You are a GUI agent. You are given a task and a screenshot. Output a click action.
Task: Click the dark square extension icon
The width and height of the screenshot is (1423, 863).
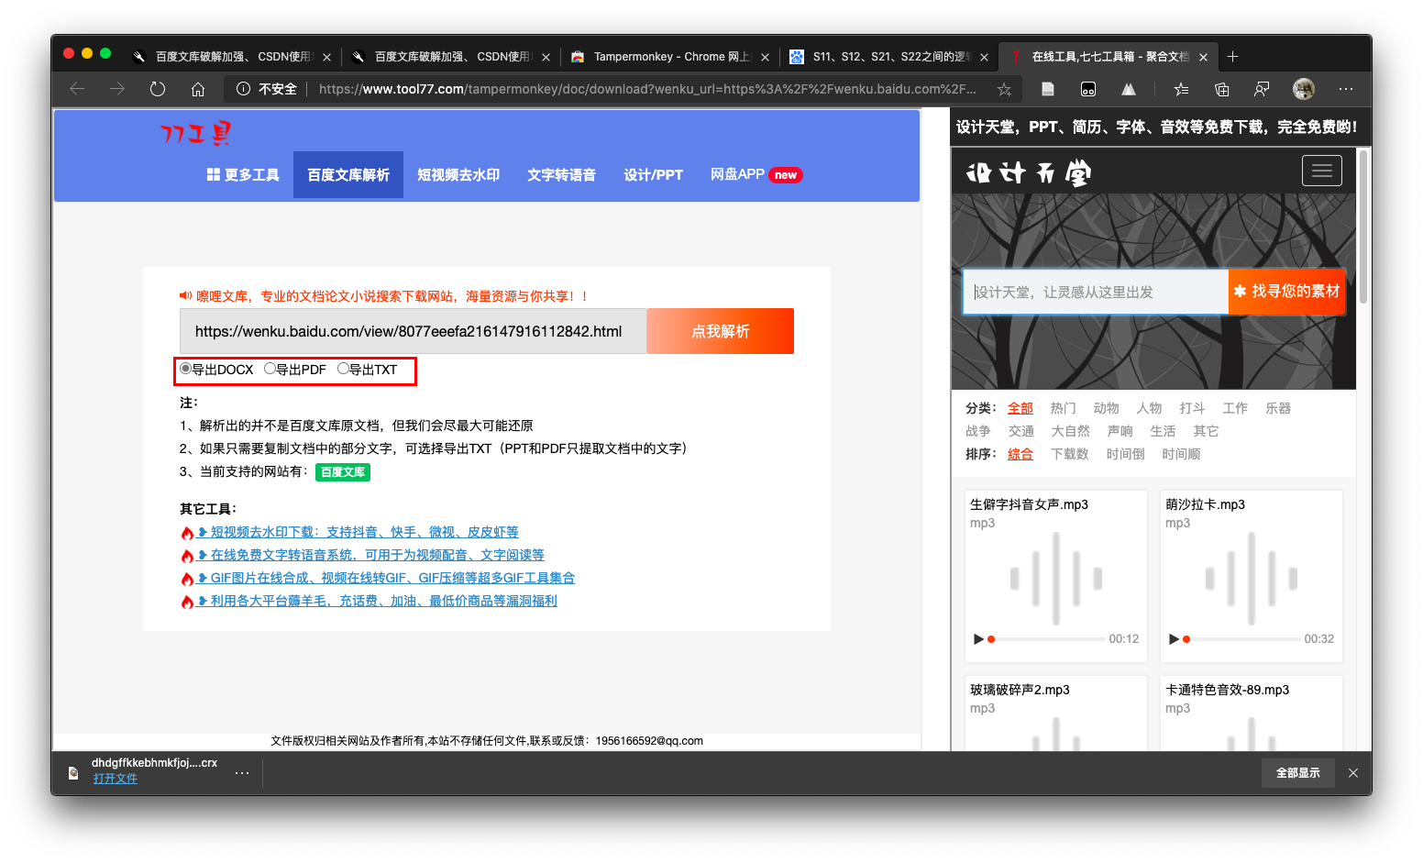pos(1088,89)
